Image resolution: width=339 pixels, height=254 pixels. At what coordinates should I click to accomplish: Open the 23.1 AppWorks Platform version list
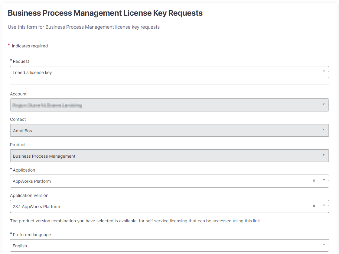click(x=157, y=207)
